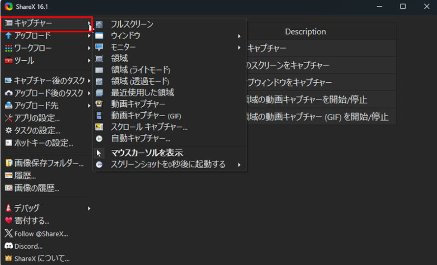
Task: Click the アプリの設定 wrench icon
Action: [x=9, y=118]
